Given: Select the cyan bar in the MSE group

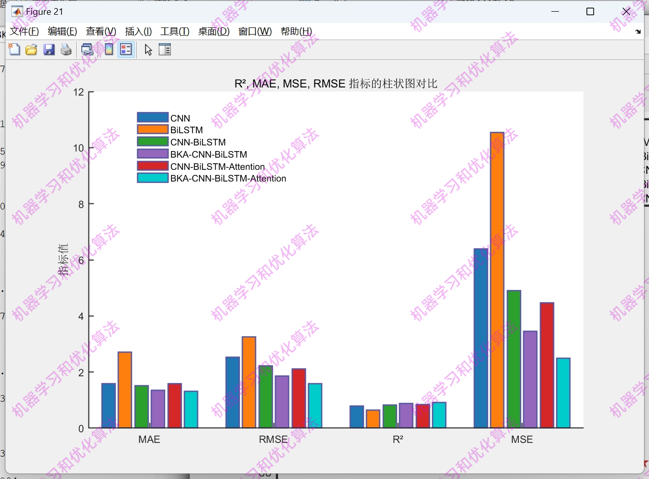Looking at the screenshot, I should click(563, 393).
